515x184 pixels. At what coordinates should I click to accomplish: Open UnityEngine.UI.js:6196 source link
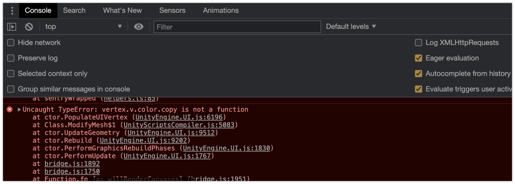pos(179,117)
